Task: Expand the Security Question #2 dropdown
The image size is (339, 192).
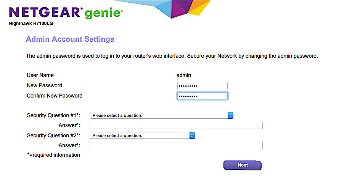Action: pos(142,135)
